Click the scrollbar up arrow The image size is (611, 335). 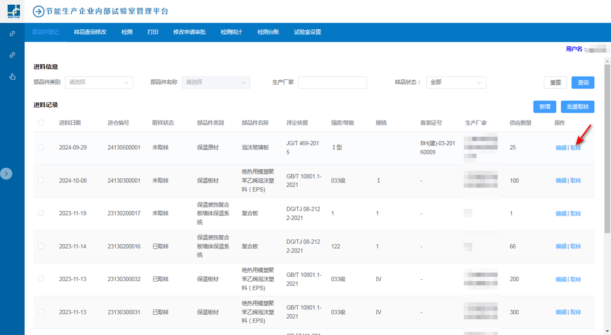(x=607, y=61)
